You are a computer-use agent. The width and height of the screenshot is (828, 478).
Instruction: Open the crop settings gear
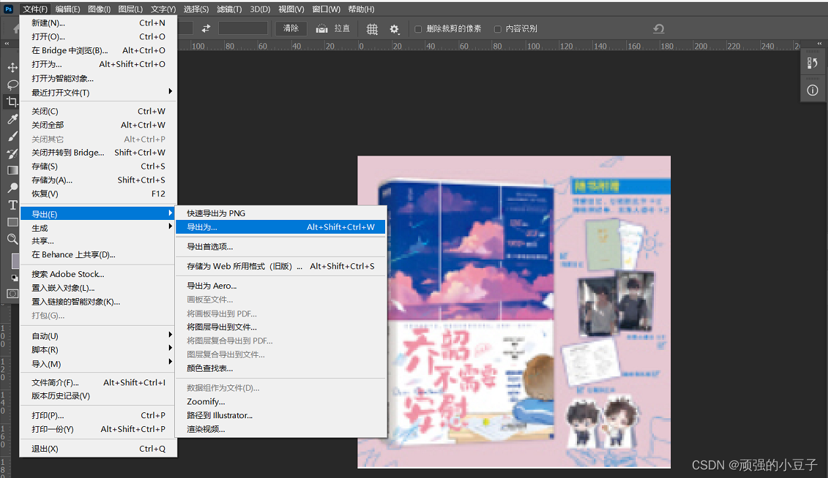click(394, 29)
